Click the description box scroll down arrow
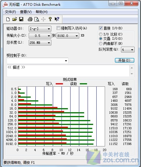Viewport: 141px width, 167px height. [x=132, y=74]
